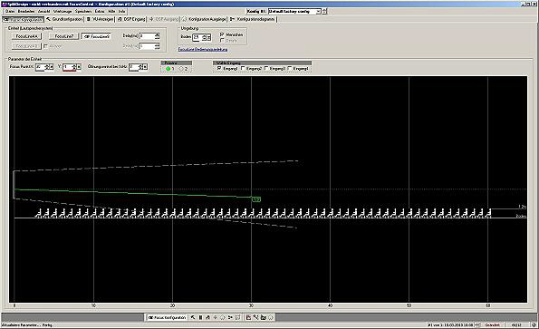Toggle Aktiver checkbox

[45, 46]
